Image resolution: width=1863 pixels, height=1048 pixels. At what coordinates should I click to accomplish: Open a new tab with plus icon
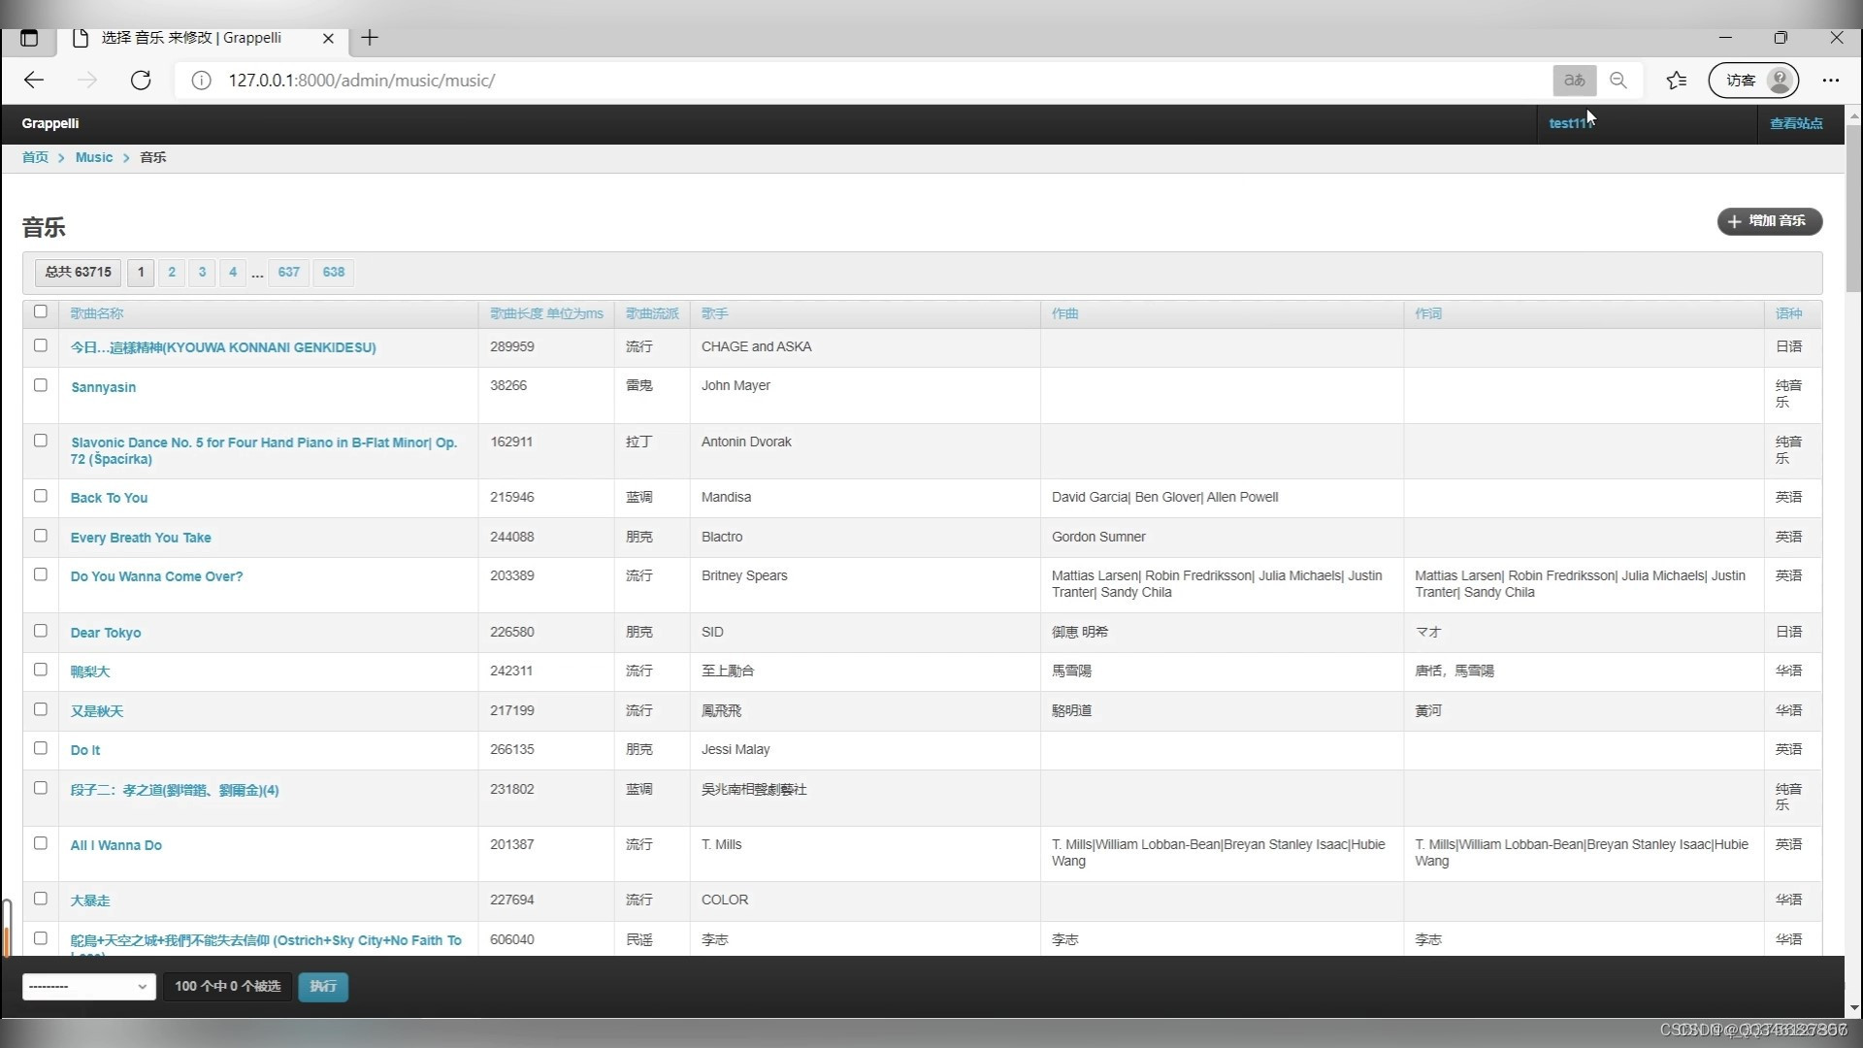coord(370,38)
